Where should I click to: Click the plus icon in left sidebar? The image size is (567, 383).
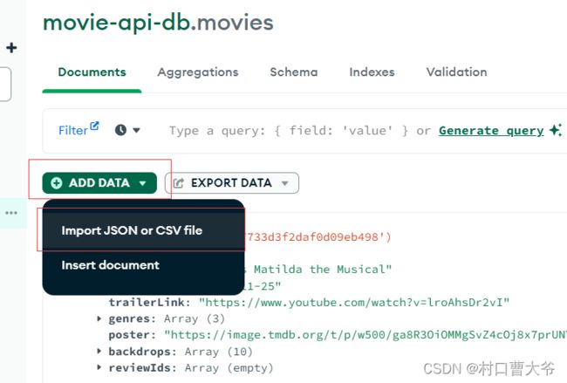point(11,48)
